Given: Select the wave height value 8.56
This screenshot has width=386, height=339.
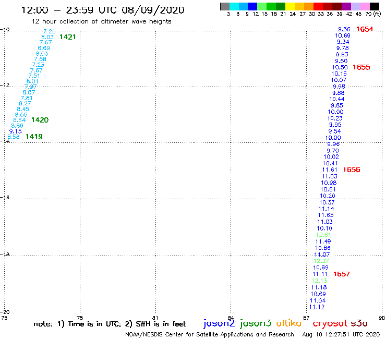Looking at the screenshot, I should point(14,137).
